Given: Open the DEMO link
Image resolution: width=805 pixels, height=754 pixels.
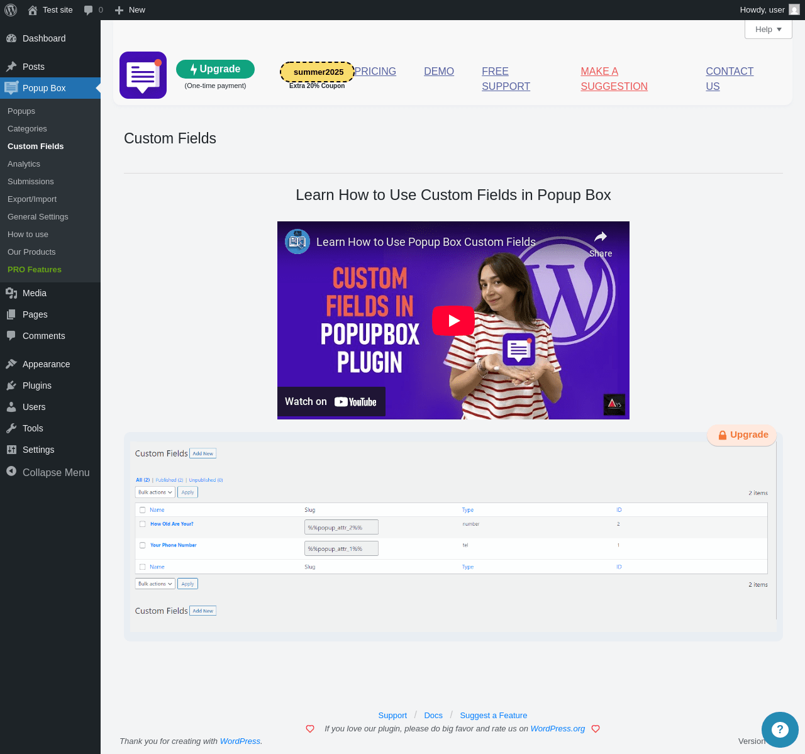Looking at the screenshot, I should point(439,72).
